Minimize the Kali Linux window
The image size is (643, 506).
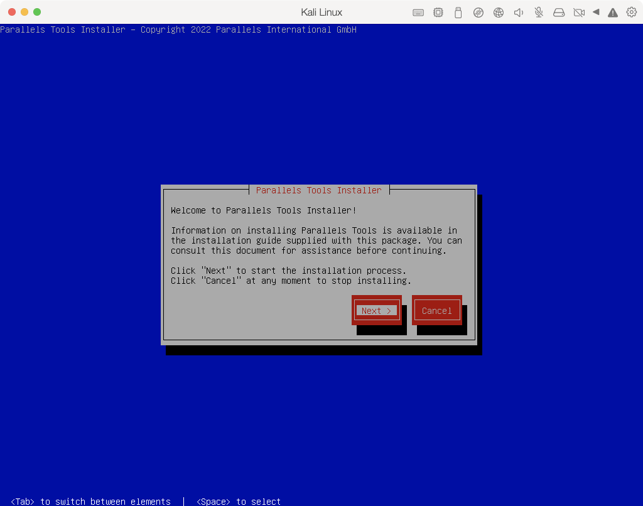[24, 12]
